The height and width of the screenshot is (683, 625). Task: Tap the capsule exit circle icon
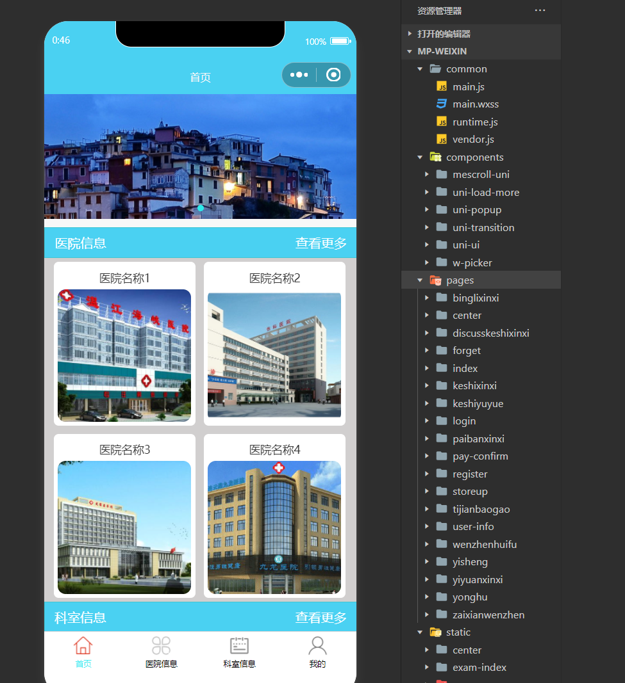tap(333, 75)
